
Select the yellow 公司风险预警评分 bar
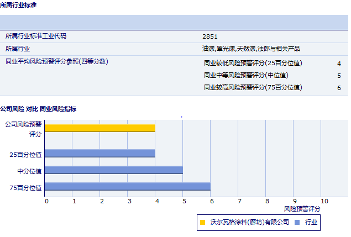pyautogui.click(x=99, y=128)
